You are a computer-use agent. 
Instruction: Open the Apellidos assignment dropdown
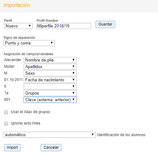coord(50,66)
